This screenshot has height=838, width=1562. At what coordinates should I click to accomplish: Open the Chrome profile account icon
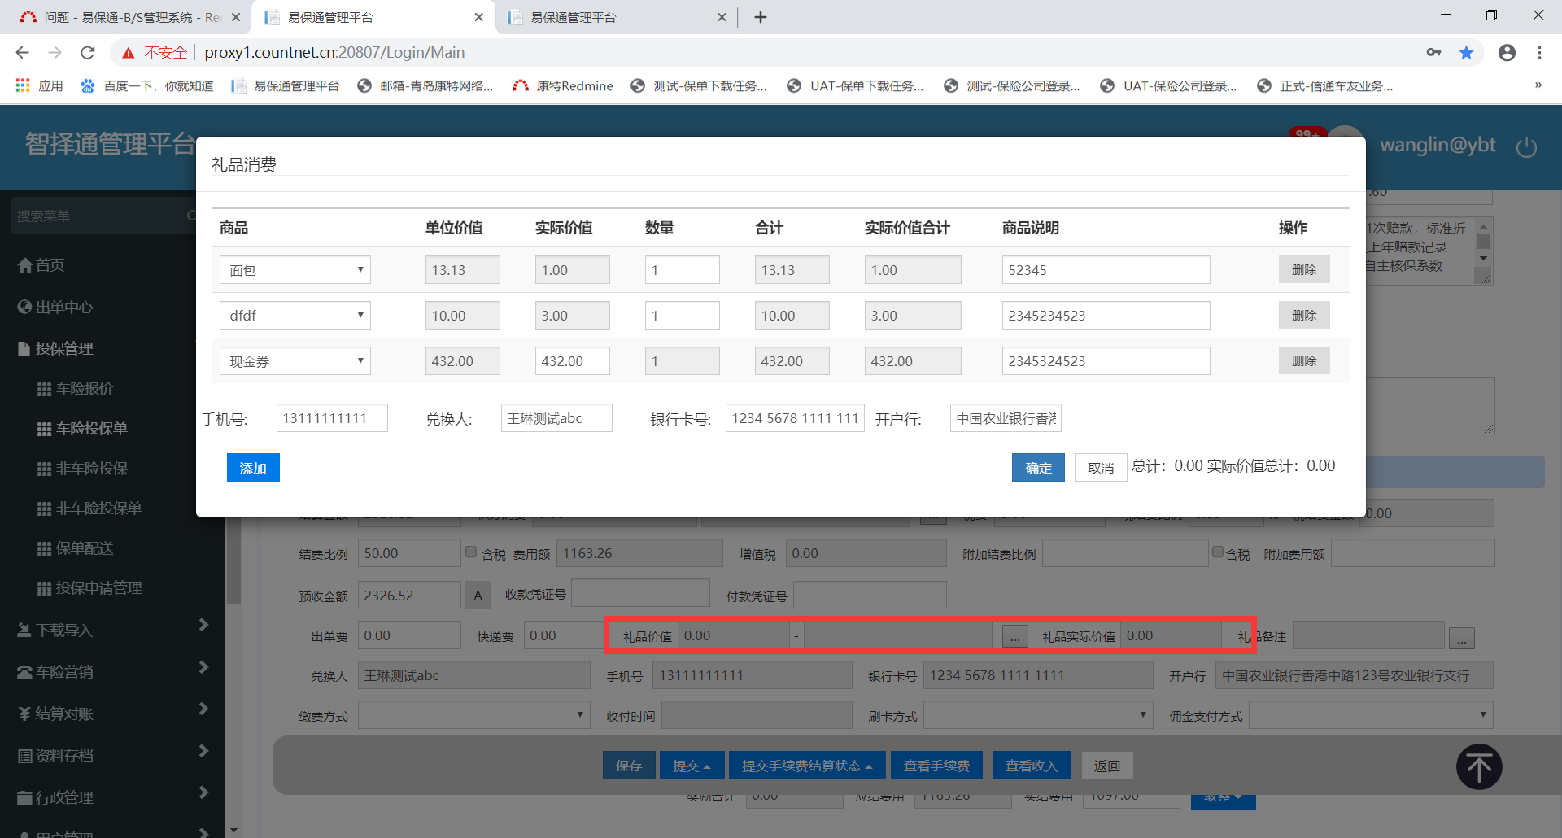coord(1507,53)
